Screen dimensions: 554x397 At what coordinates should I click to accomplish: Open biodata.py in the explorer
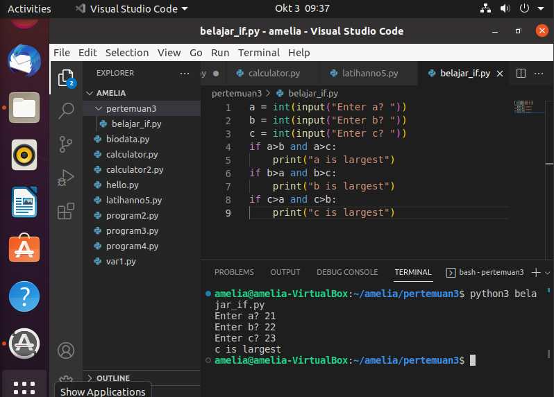142,140
